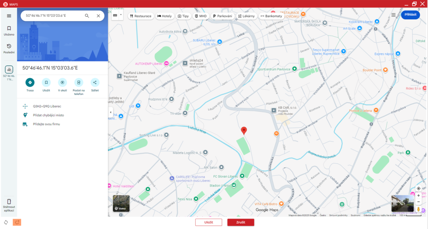428x229 pixels.
Task: Click the Poslat na telefon icon
Action: [79, 82]
